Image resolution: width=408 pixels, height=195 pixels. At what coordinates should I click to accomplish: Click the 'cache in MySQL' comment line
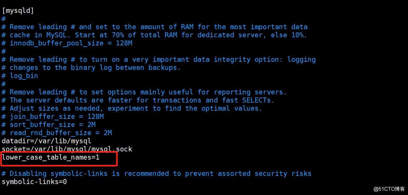point(154,35)
